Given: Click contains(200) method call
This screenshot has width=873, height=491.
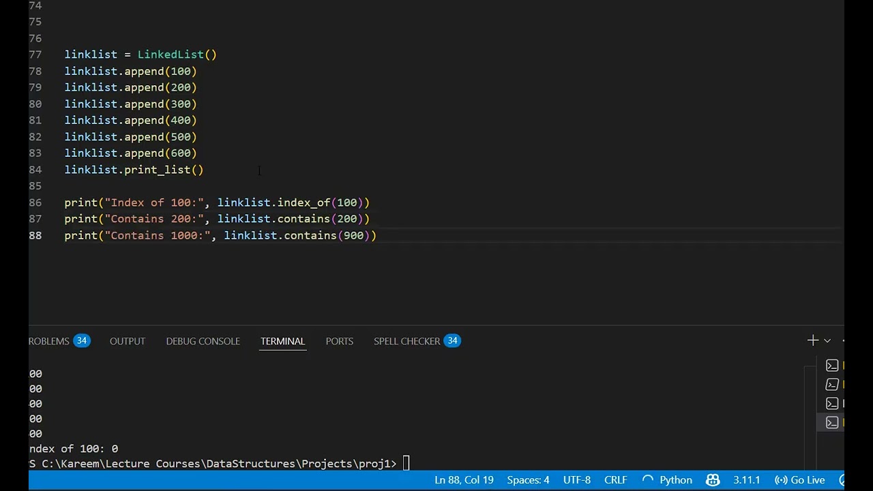Looking at the screenshot, I should click(320, 219).
